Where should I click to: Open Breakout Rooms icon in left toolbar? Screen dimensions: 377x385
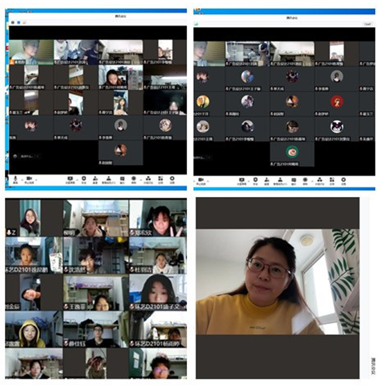click(148, 180)
